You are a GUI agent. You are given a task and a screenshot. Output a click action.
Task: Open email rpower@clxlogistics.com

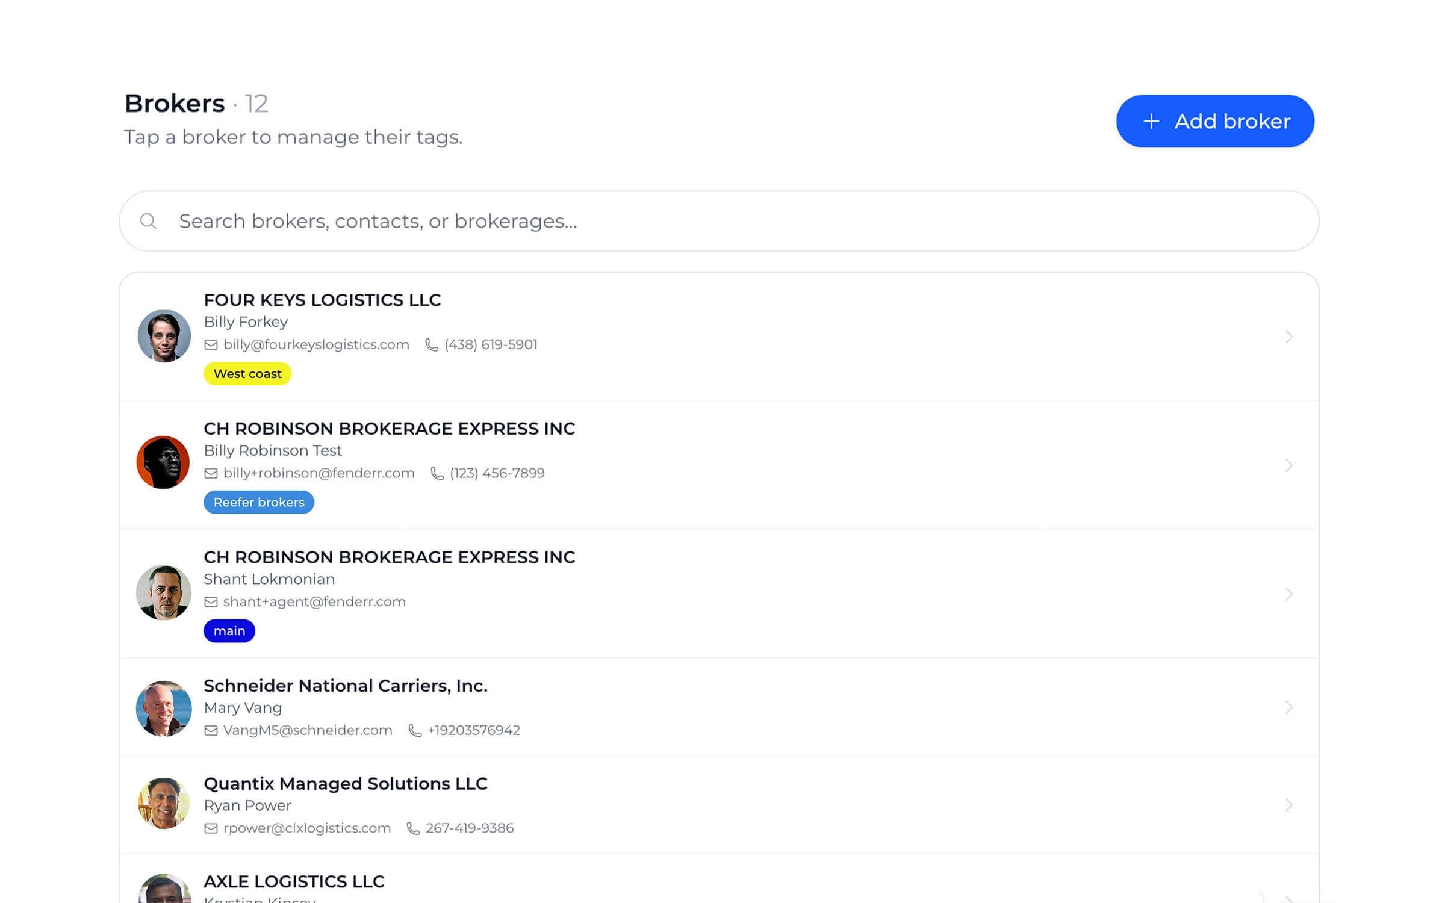pyautogui.click(x=307, y=828)
